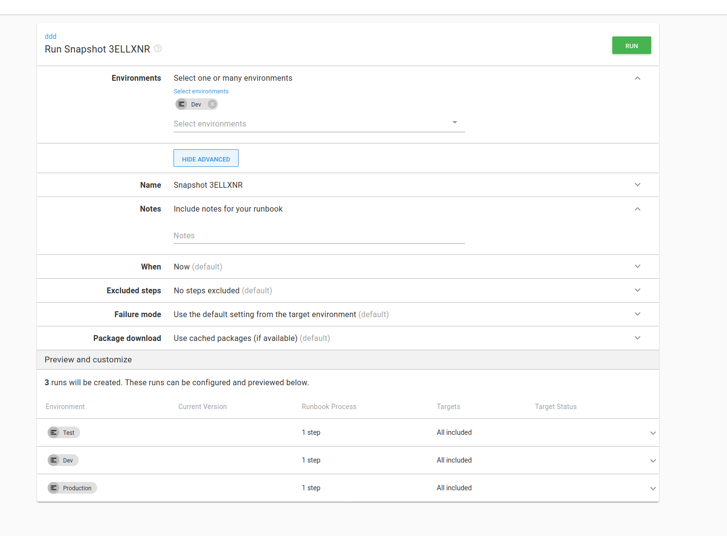
Task: Click the environment icon on the Dev chip
Action: 181,104
